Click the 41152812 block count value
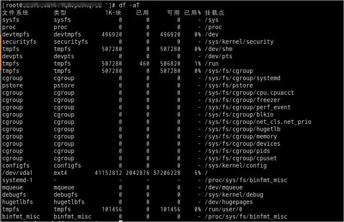Image resolution: width=344 pixels, height=222 pixels. tap(108, 173)
